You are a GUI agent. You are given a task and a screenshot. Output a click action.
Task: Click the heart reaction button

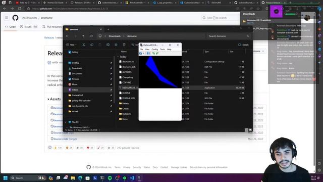click(x=90, y=148)
